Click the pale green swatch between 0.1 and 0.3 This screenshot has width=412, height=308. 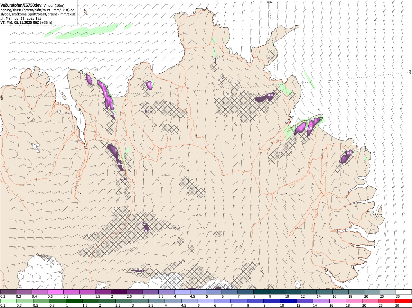coord(8,301)
